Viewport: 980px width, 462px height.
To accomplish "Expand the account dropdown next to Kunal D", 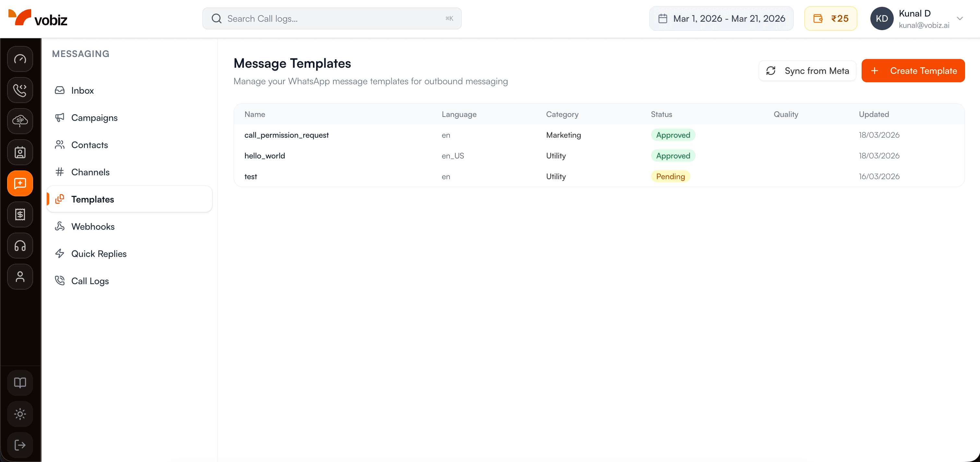I will tap(960, 18).
